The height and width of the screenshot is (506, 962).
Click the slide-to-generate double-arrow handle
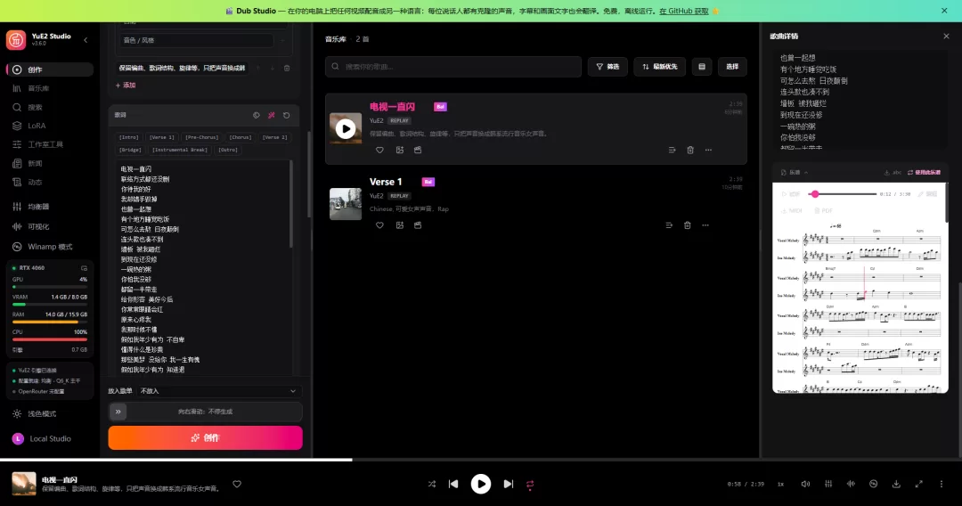tap(118, 412)
